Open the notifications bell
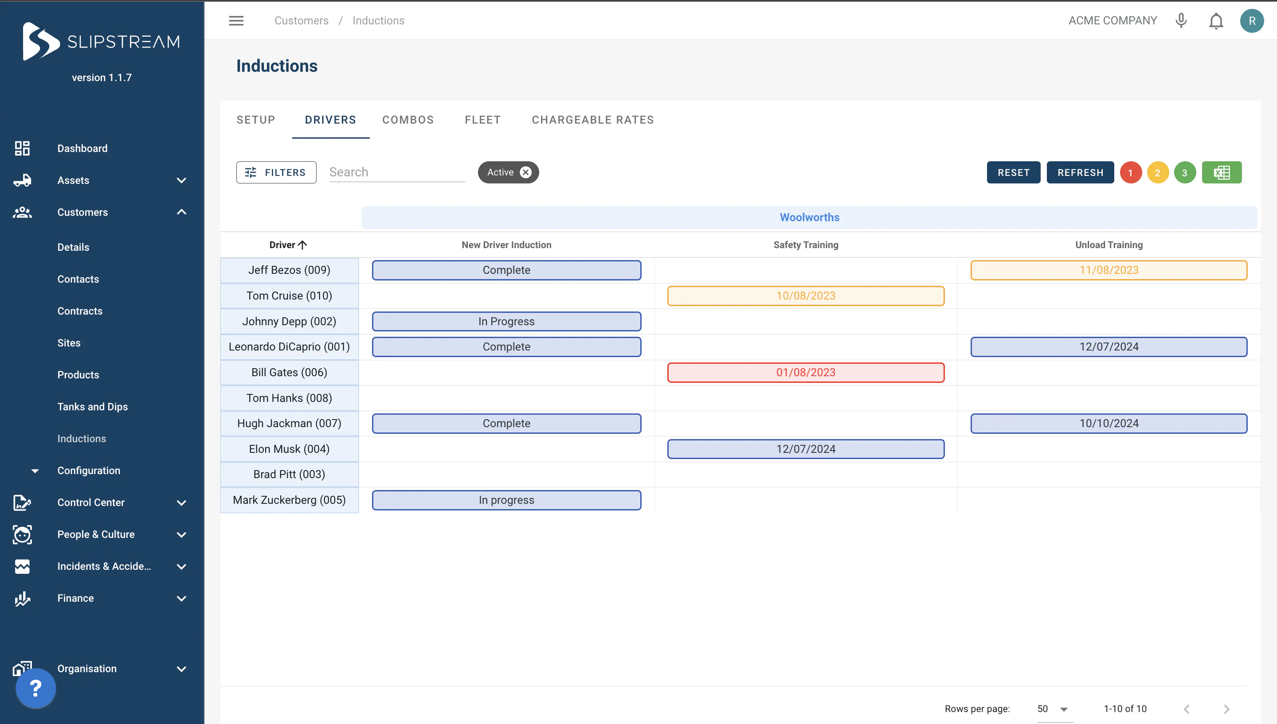Screen dimensions: 1277x724 point(1216,21)
